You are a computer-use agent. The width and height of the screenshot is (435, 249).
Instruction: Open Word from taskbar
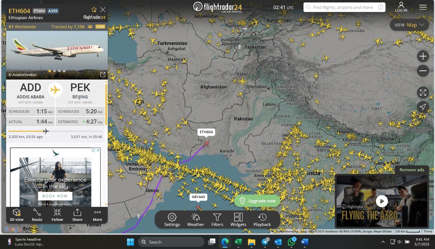[x=304, y=242]
